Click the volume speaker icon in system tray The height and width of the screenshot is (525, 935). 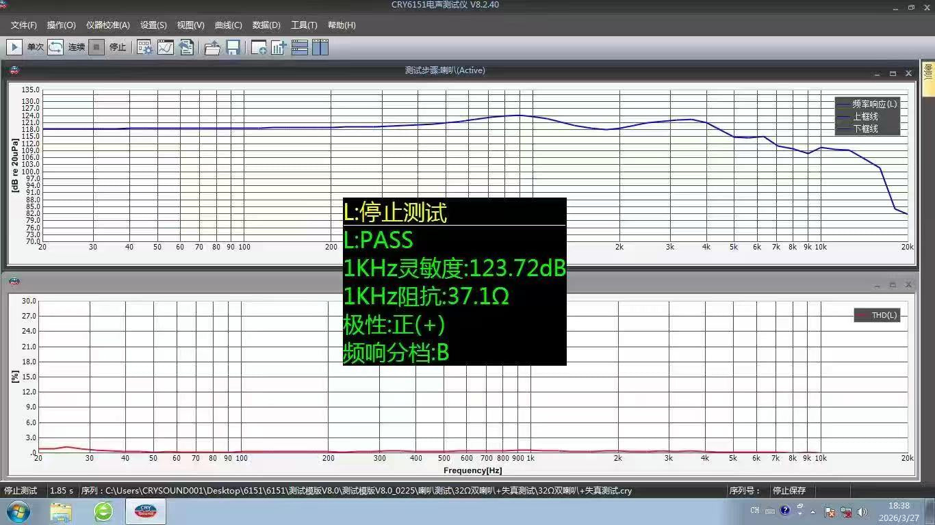pos(862,511)
